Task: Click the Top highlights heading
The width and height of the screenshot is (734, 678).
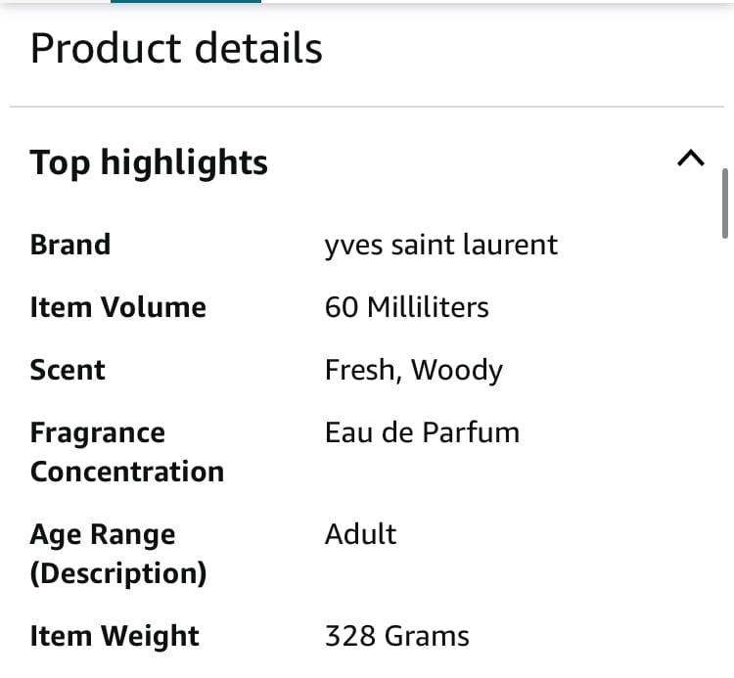Action: click(x=149, y=162)
